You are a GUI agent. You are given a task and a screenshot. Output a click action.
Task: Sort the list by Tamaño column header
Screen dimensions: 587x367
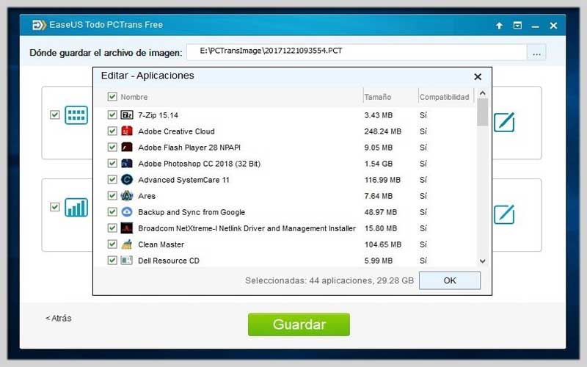tap(378, 97)
